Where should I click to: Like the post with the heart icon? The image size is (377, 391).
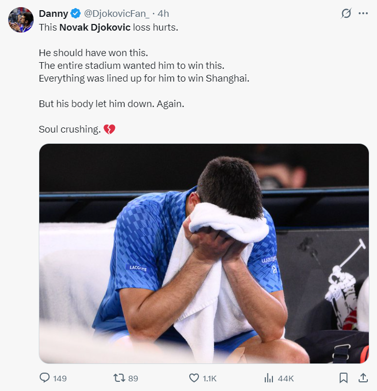point(194,378)
